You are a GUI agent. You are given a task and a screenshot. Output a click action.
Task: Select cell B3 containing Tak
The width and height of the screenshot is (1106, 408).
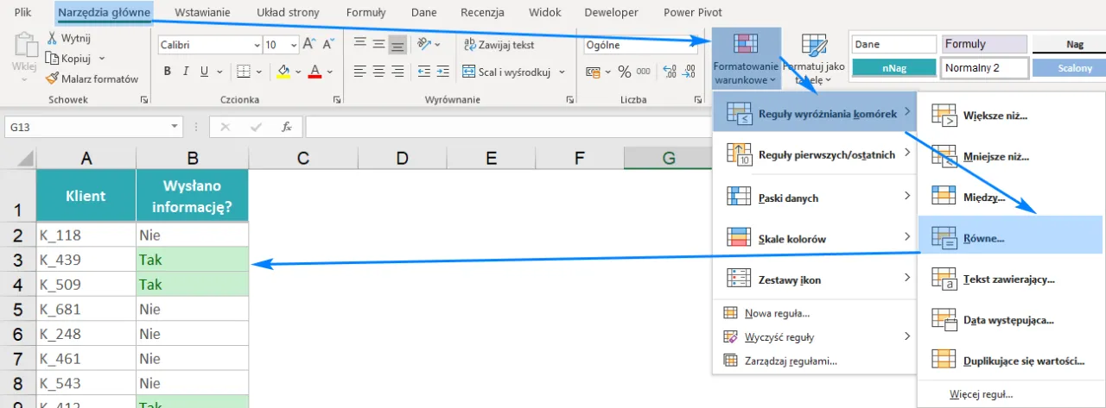[192, 260]
